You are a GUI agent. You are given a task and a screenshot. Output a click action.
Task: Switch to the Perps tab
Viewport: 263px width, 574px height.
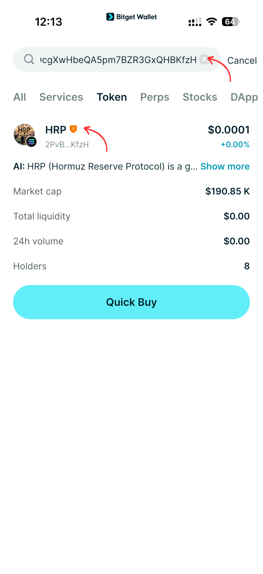point(155,97)
